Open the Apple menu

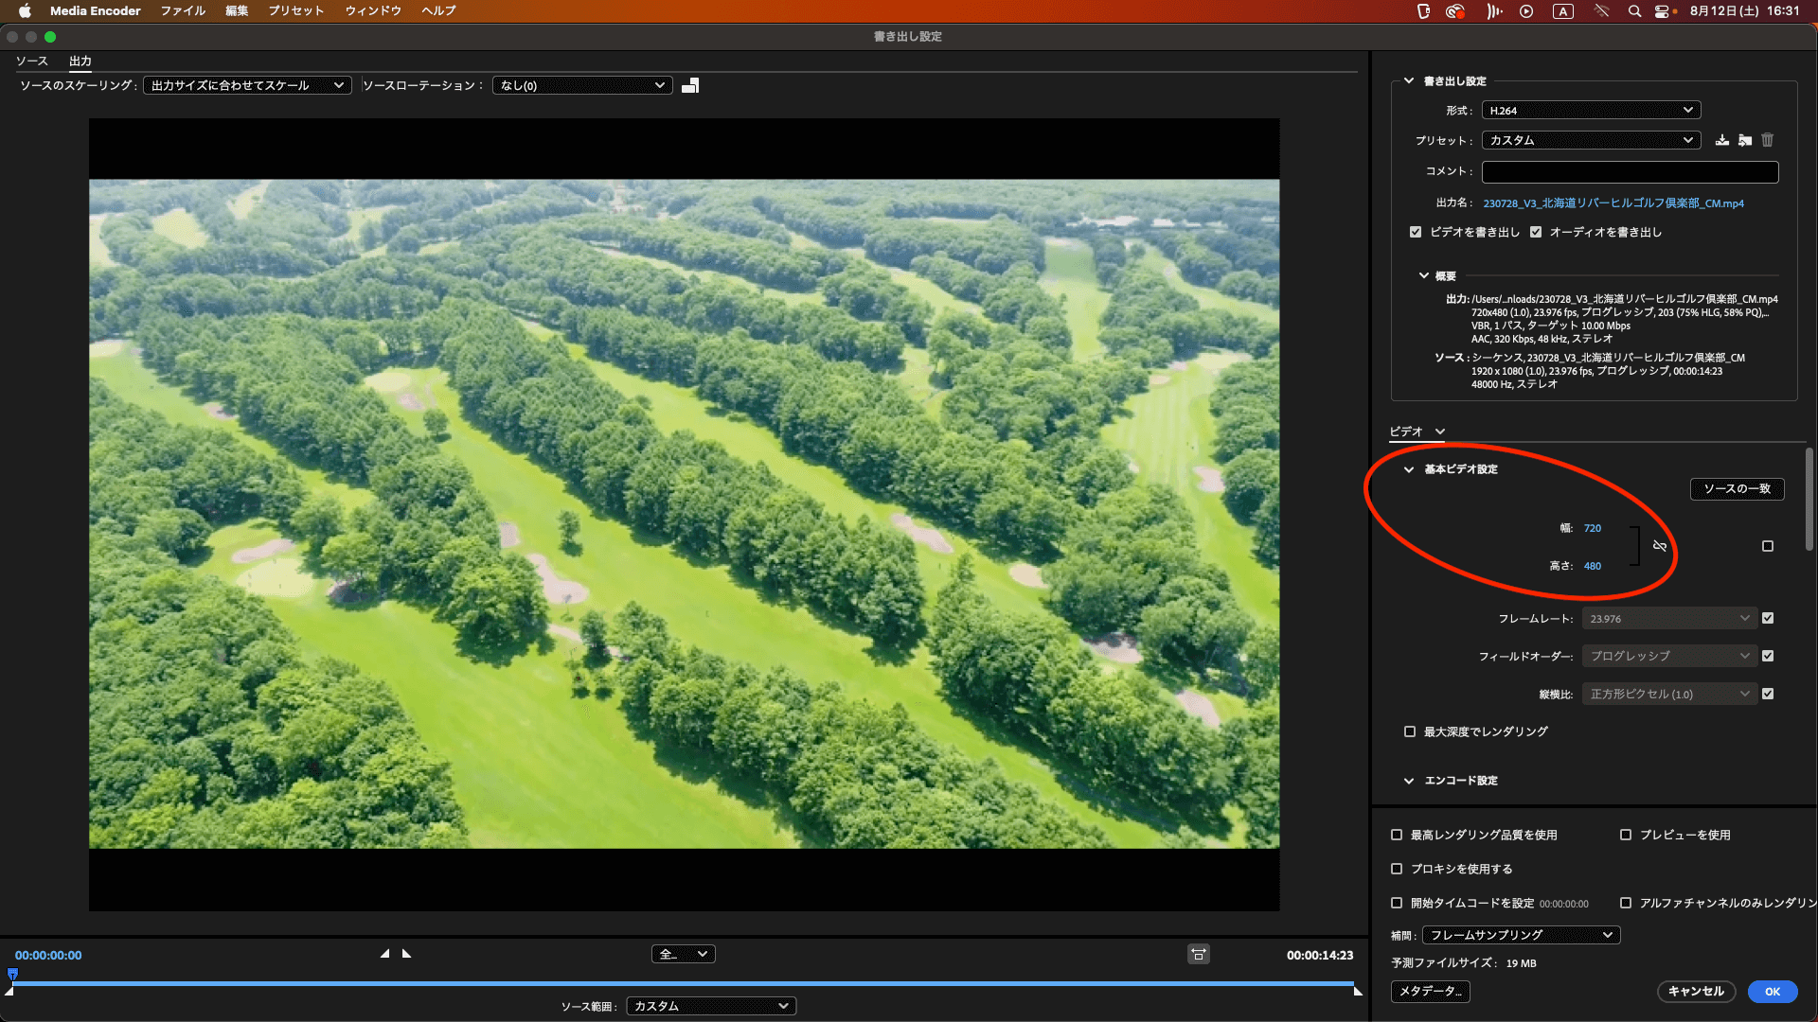click(x=25, y=11)
